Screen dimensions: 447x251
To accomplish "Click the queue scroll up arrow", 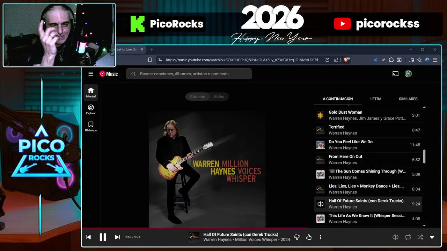I will [424, 107].
